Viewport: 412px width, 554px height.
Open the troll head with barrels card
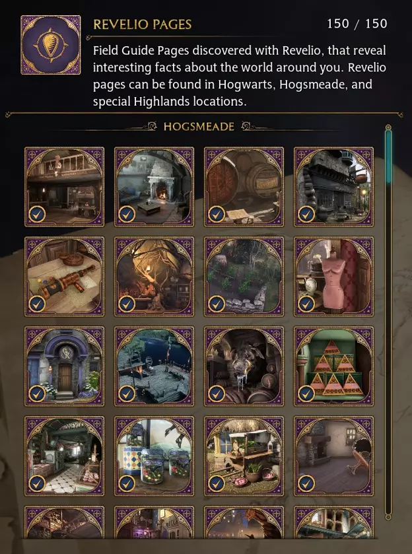(244, 366)
